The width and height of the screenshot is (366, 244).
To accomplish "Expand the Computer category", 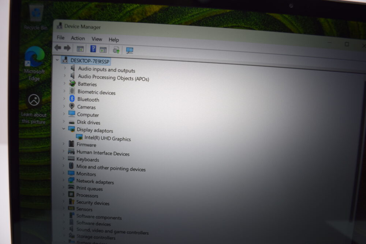I will (x=64, y=114).
